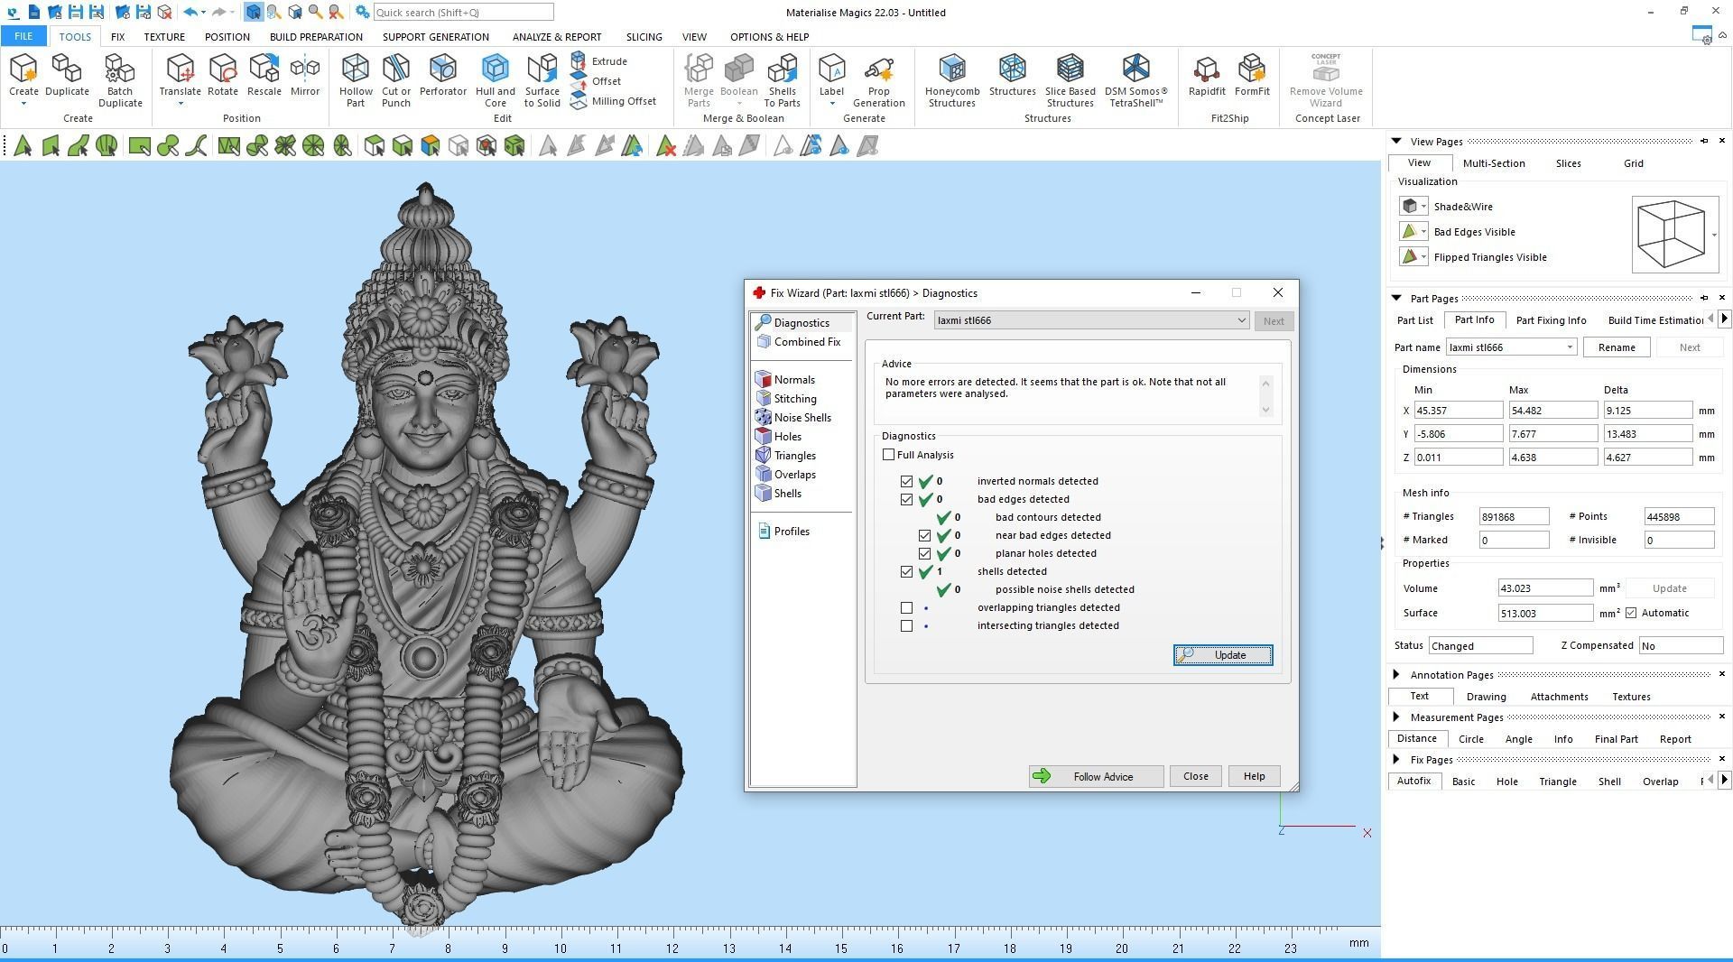Toggle bad edges detected checkbox
Image resolution: width=1733 pixels, height=962 pixels.
[906, 499]
